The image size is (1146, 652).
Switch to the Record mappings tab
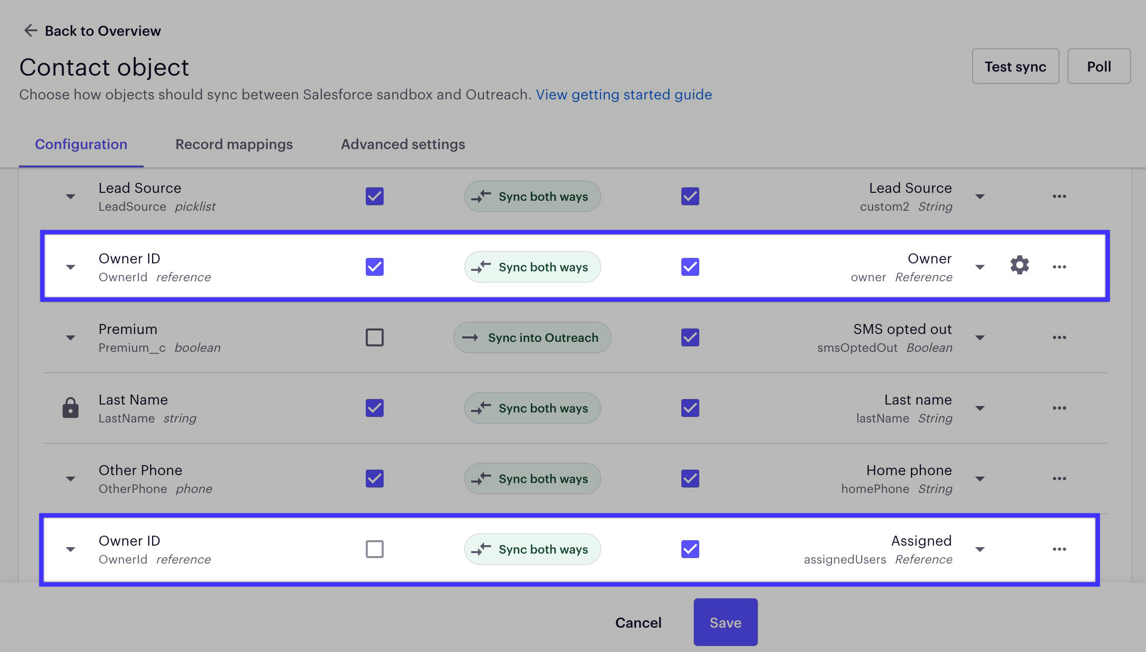coord(234,144)
